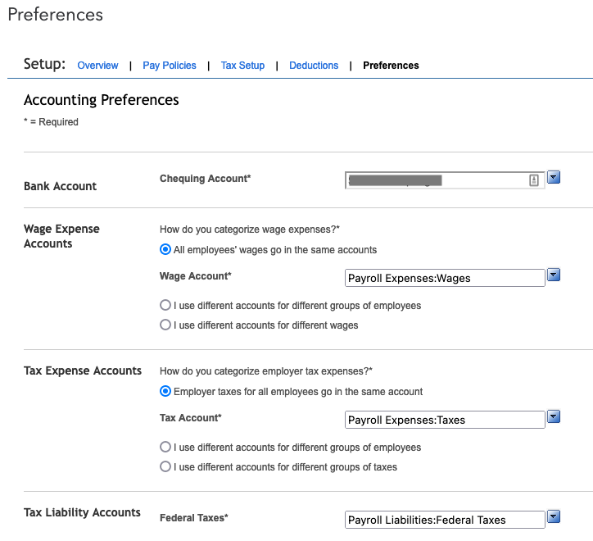Viewport: 593px width, 541px height.
Task: Click the Chequing Account input field
Action: (x=434, y=180)
